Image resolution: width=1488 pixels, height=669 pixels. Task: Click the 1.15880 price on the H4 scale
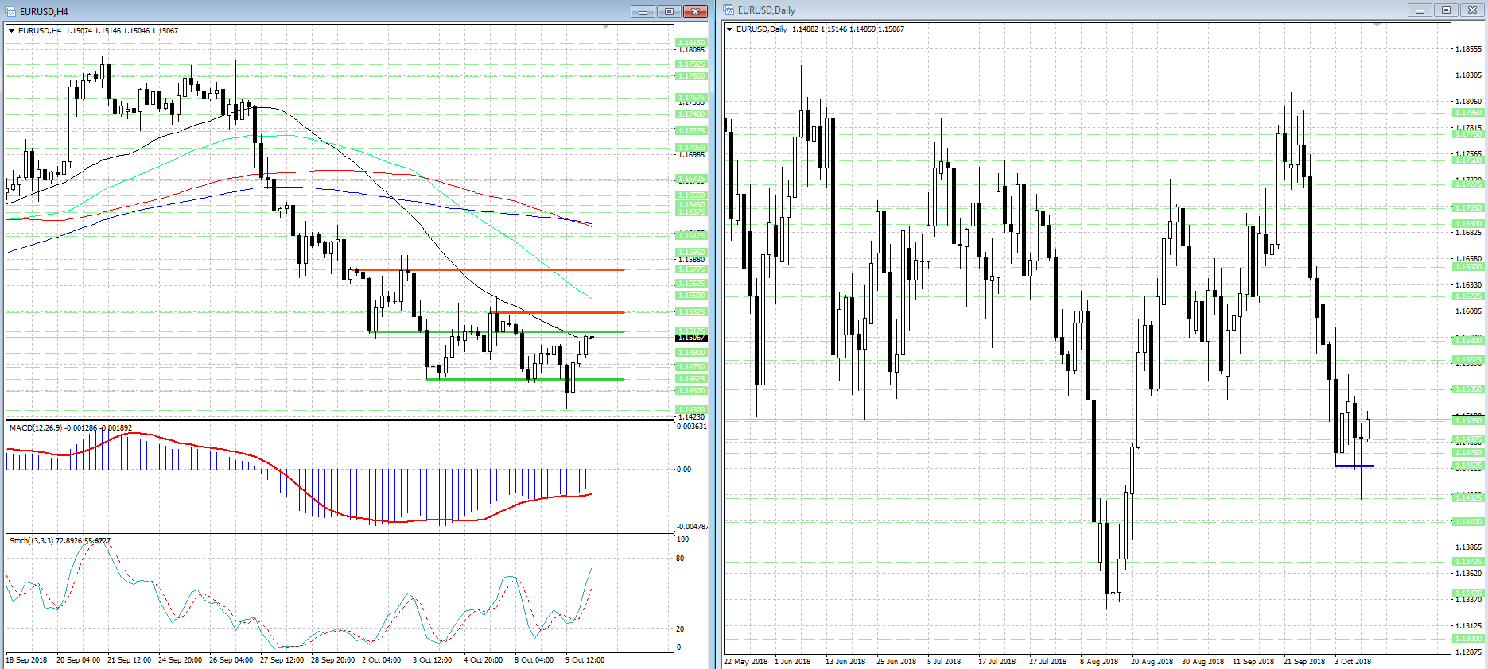tap(691, 260)
